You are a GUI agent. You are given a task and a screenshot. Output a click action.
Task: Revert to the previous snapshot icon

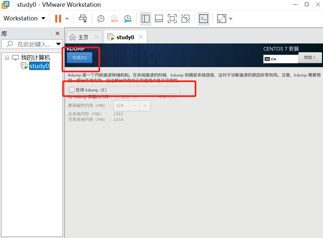(x=114, y=18)
